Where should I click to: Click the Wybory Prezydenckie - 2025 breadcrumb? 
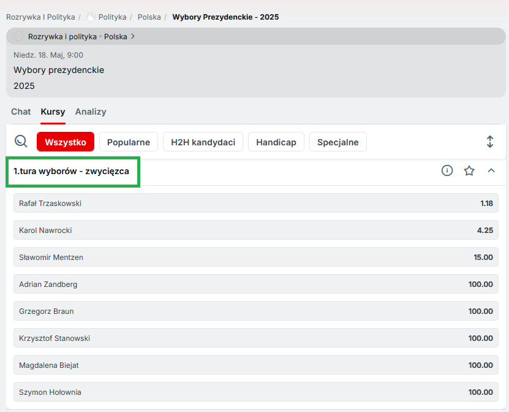[x=225, y=17]
